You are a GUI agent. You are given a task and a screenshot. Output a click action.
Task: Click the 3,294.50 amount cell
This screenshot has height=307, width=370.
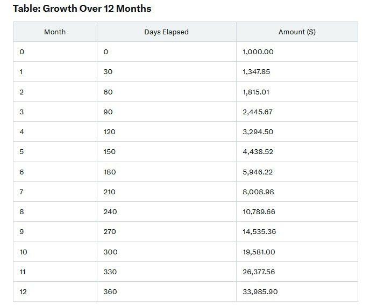coord(258,131)
